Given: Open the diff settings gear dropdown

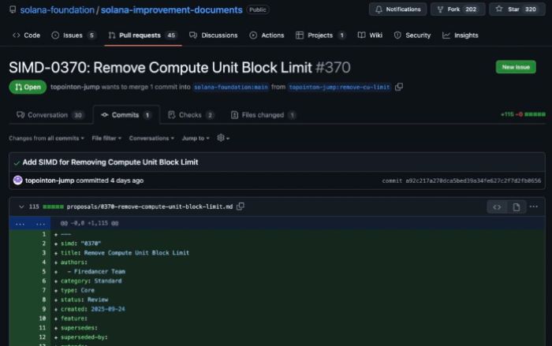Looking at the screenshot, I should 223,138.
